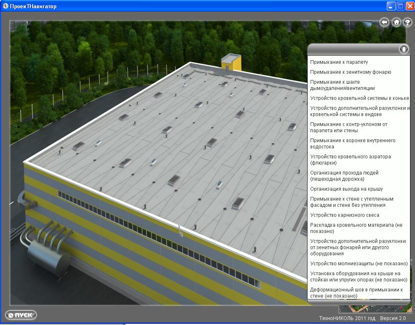415x325 pixels.
Task: Choose 'Устройство карнизного свеса' entry
Action: (345, 215)
